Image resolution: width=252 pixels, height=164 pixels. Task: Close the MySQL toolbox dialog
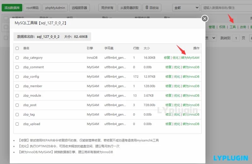(205, 19)
